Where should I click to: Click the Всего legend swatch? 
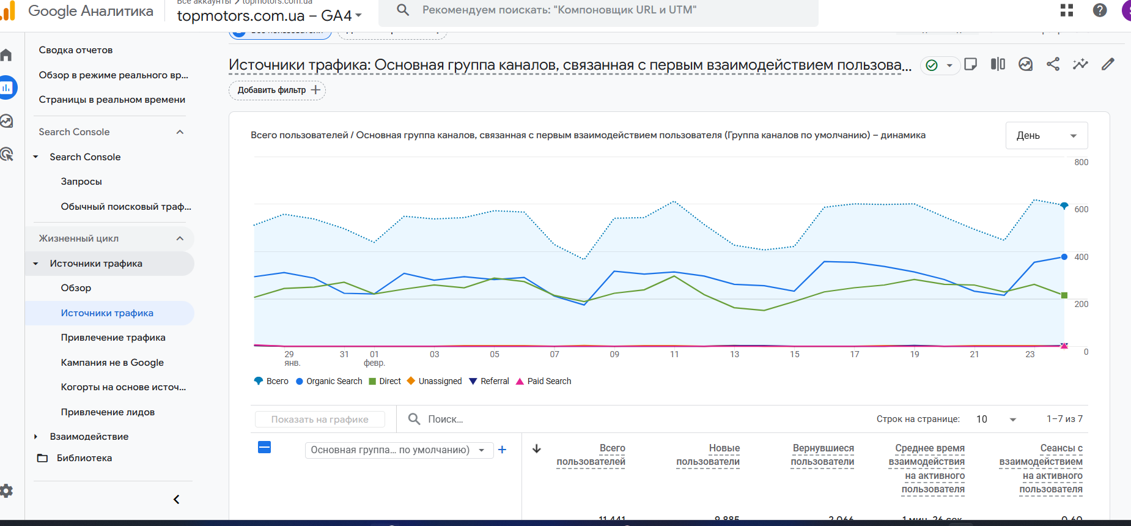pos(258,381)
